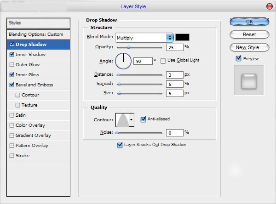Click the Opacity slider track
Viewport: 276px width, 204px height.
140,47
